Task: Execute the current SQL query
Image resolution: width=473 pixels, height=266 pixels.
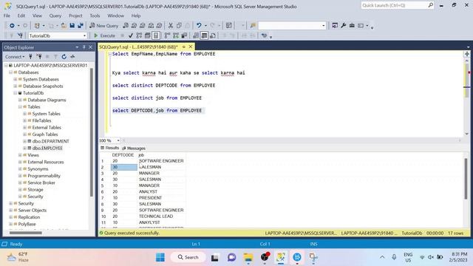Action: (104, 35)
